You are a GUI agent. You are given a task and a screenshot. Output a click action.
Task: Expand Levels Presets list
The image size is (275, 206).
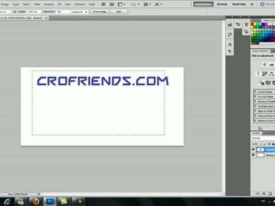coord(255,92)
